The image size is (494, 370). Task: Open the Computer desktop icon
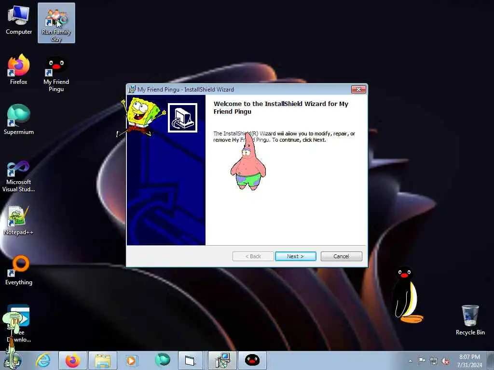coord(19,21)
